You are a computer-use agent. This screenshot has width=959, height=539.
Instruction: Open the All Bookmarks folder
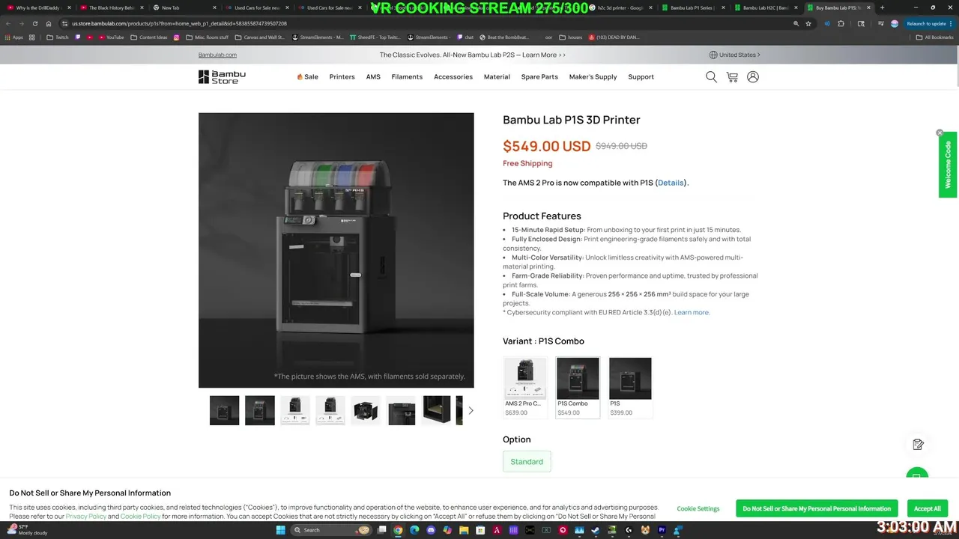pyautogui.click(x=935, y=37)
